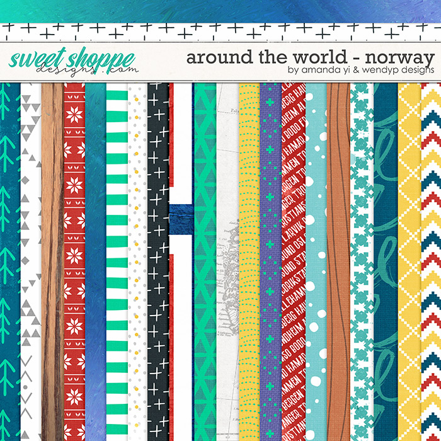Select the green triangle lattice paper
The height and width of the screenshot is (441, 441).
pos(205,262)
